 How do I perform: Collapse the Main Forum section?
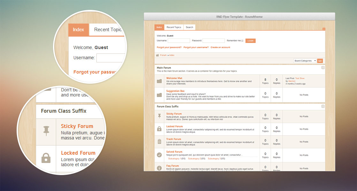(323, 67)
